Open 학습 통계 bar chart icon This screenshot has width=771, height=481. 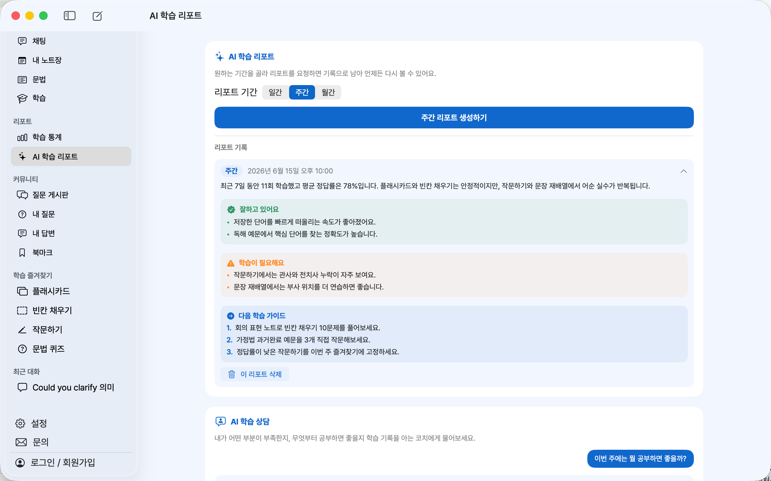[x=22, y=137]
